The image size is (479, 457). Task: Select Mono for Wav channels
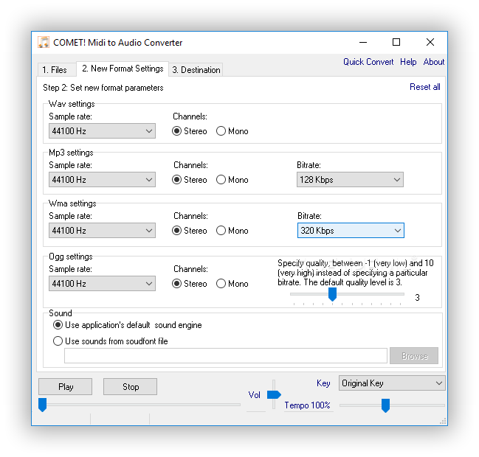coord(221,131)
